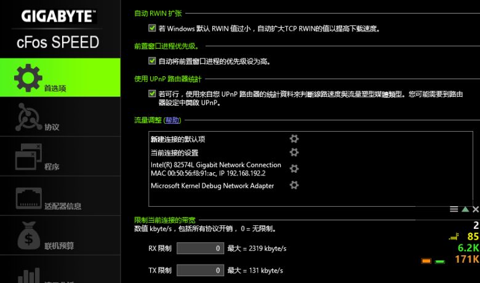Close the cFosSpeed status window overlay
Screen dimensions: 480x283
click(476, 209)
